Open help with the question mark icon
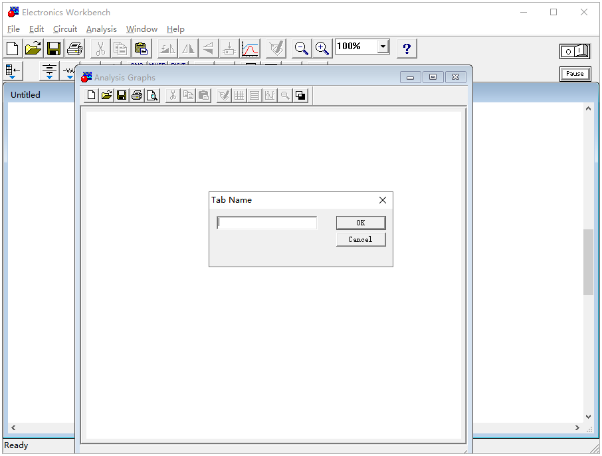The image size is (602, 456). click(407, 49)
